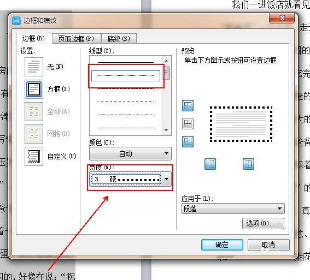Choose the 方框(X) box border setting
This screenshot has height=280, width=310.
coord(34,89)
